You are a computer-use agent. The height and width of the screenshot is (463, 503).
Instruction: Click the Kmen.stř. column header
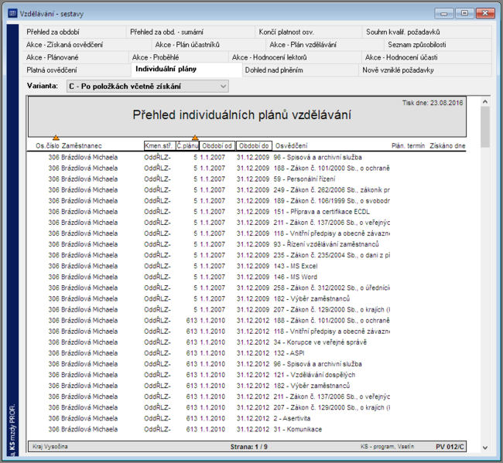point(159,146)
